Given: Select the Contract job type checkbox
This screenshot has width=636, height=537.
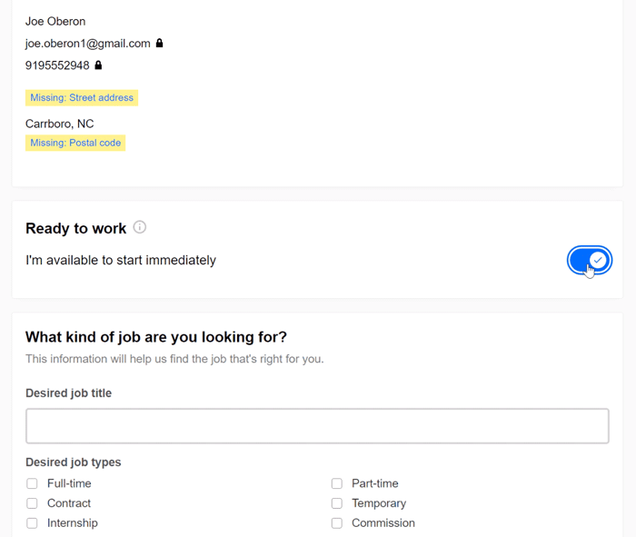Looking at the screenshot, I should (32, 503).
